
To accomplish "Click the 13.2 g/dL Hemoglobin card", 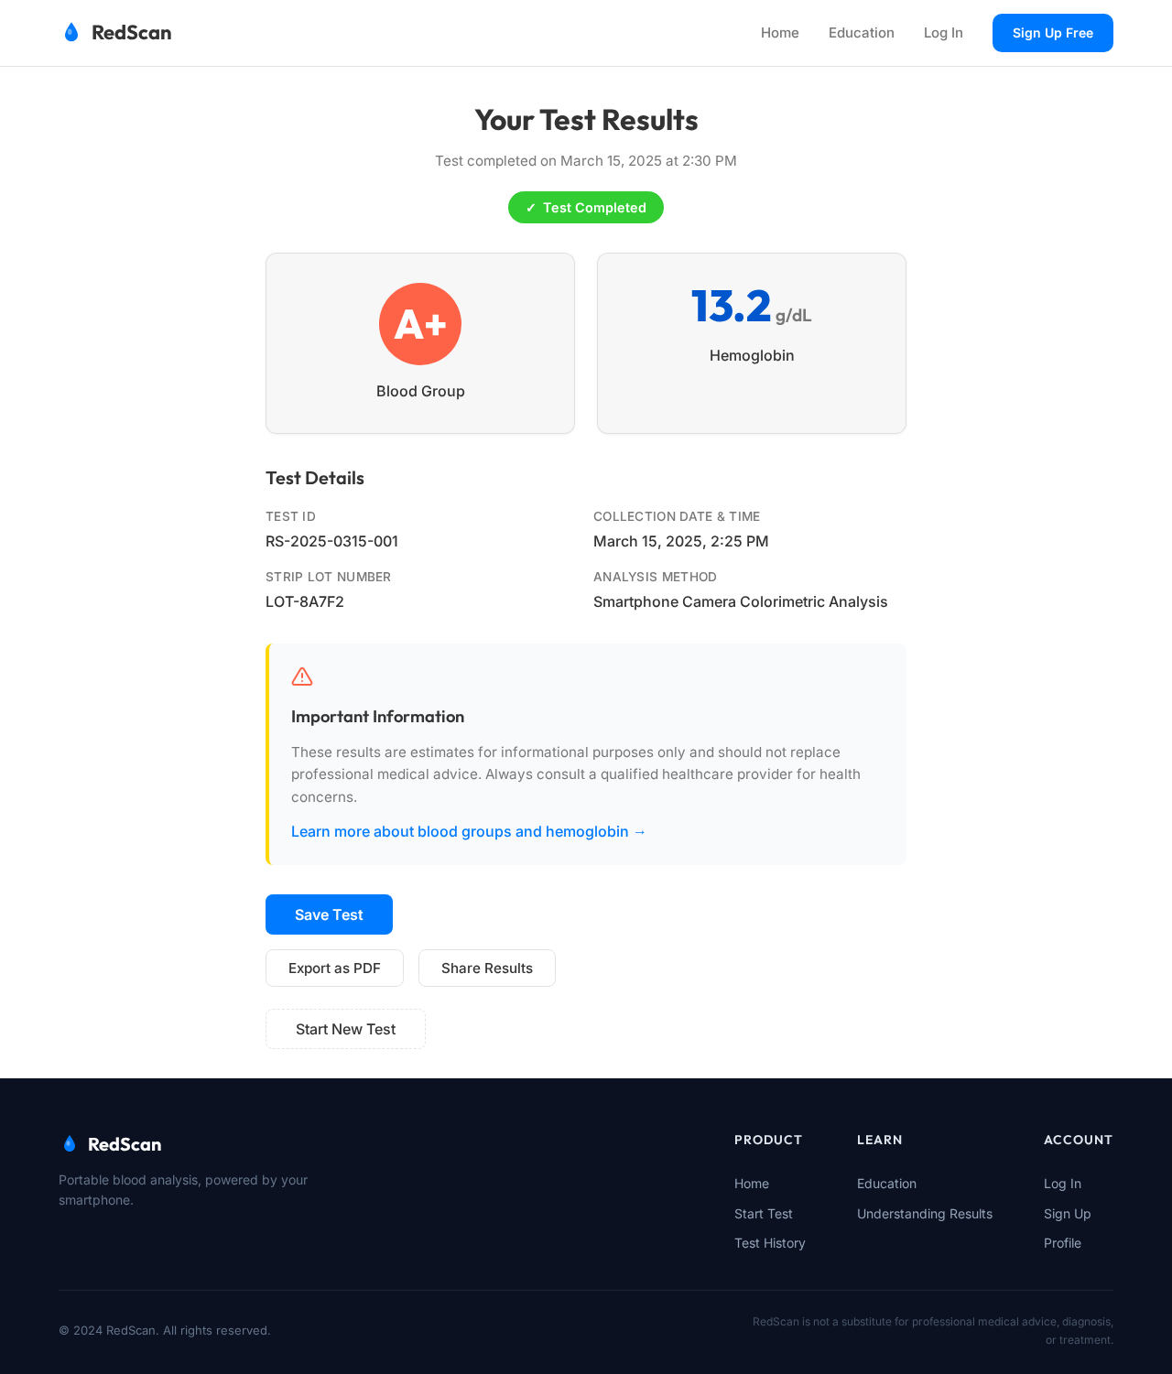I will pos(752,343).
